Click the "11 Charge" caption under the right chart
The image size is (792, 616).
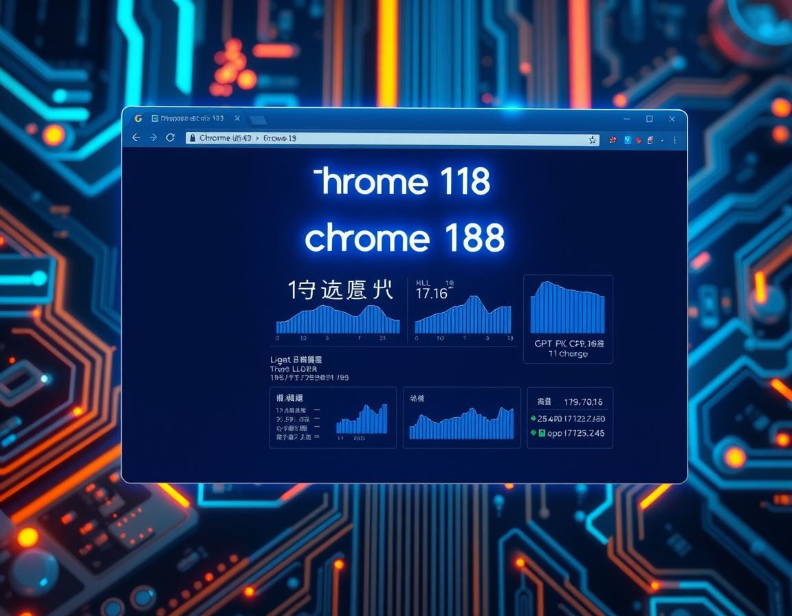tap(569, 354)
